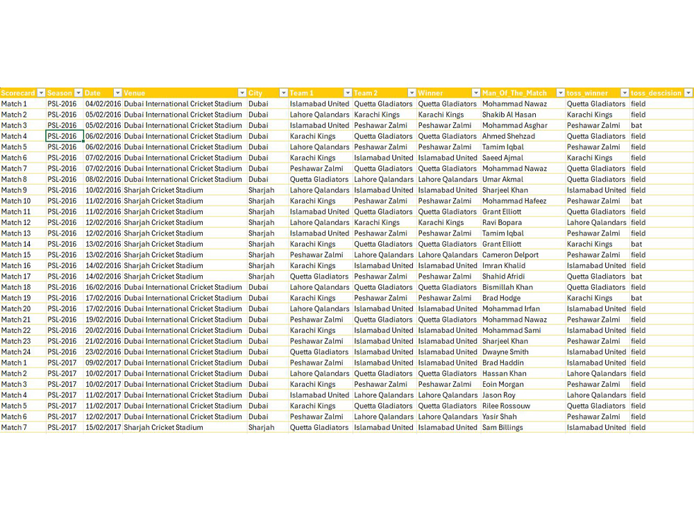Click the Rilee Rossouw cell
694x521 pixels.
(523, 406)
